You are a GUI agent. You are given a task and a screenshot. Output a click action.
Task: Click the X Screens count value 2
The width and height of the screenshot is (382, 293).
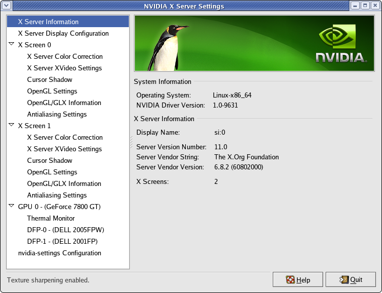click(216, 181)
